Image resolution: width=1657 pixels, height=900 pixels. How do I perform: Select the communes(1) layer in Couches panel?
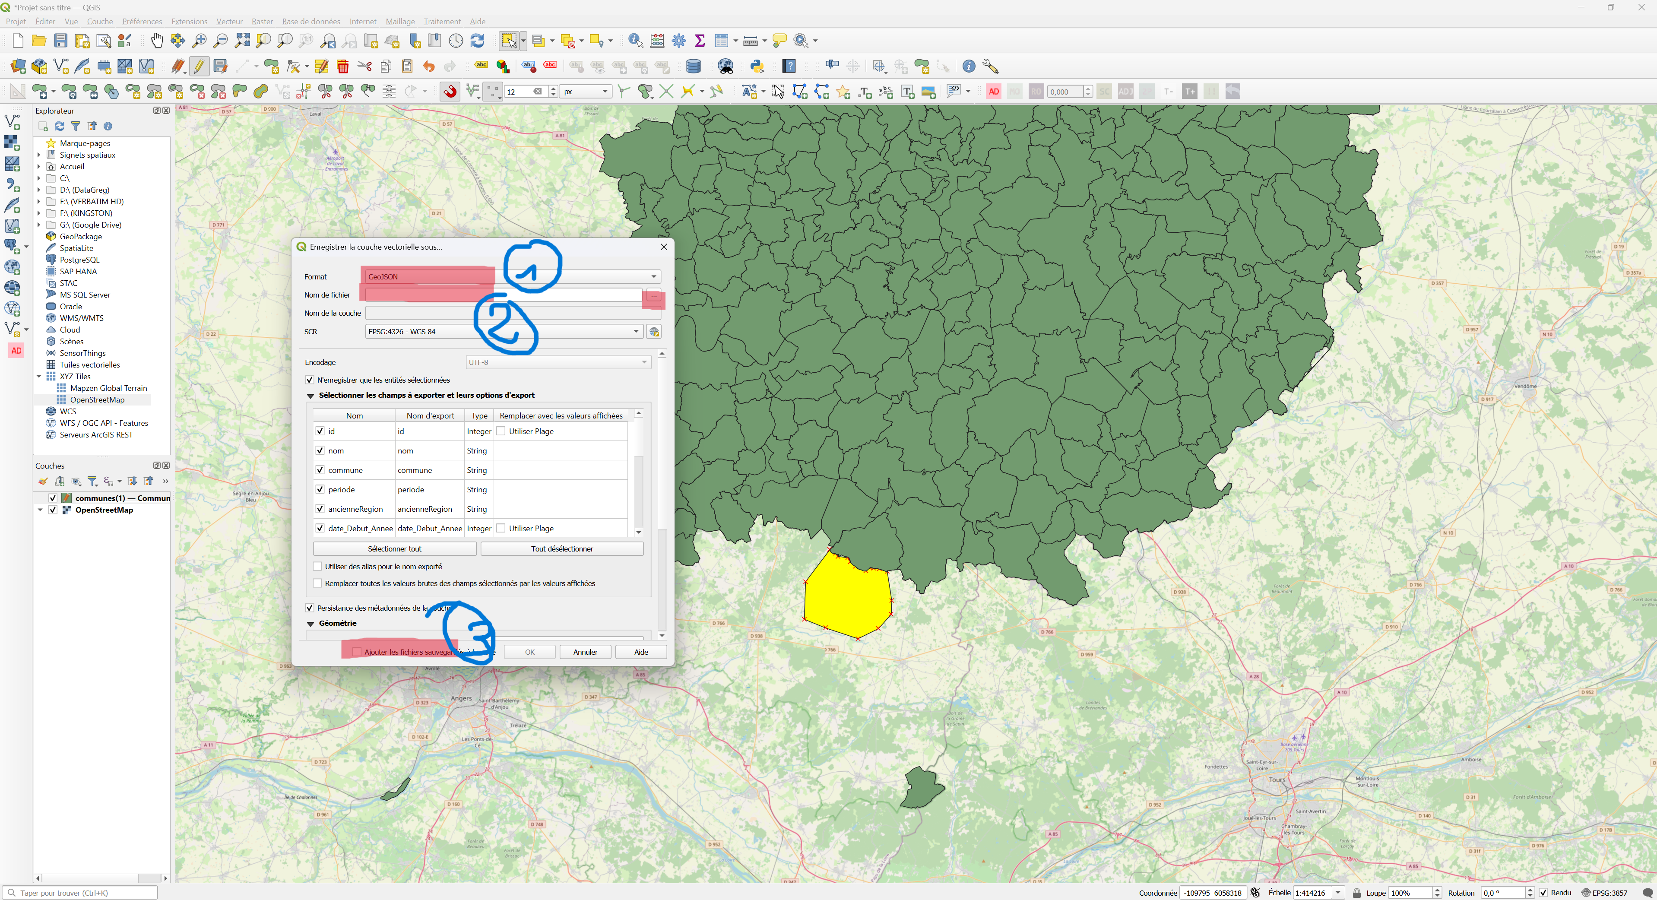(122, 498)
